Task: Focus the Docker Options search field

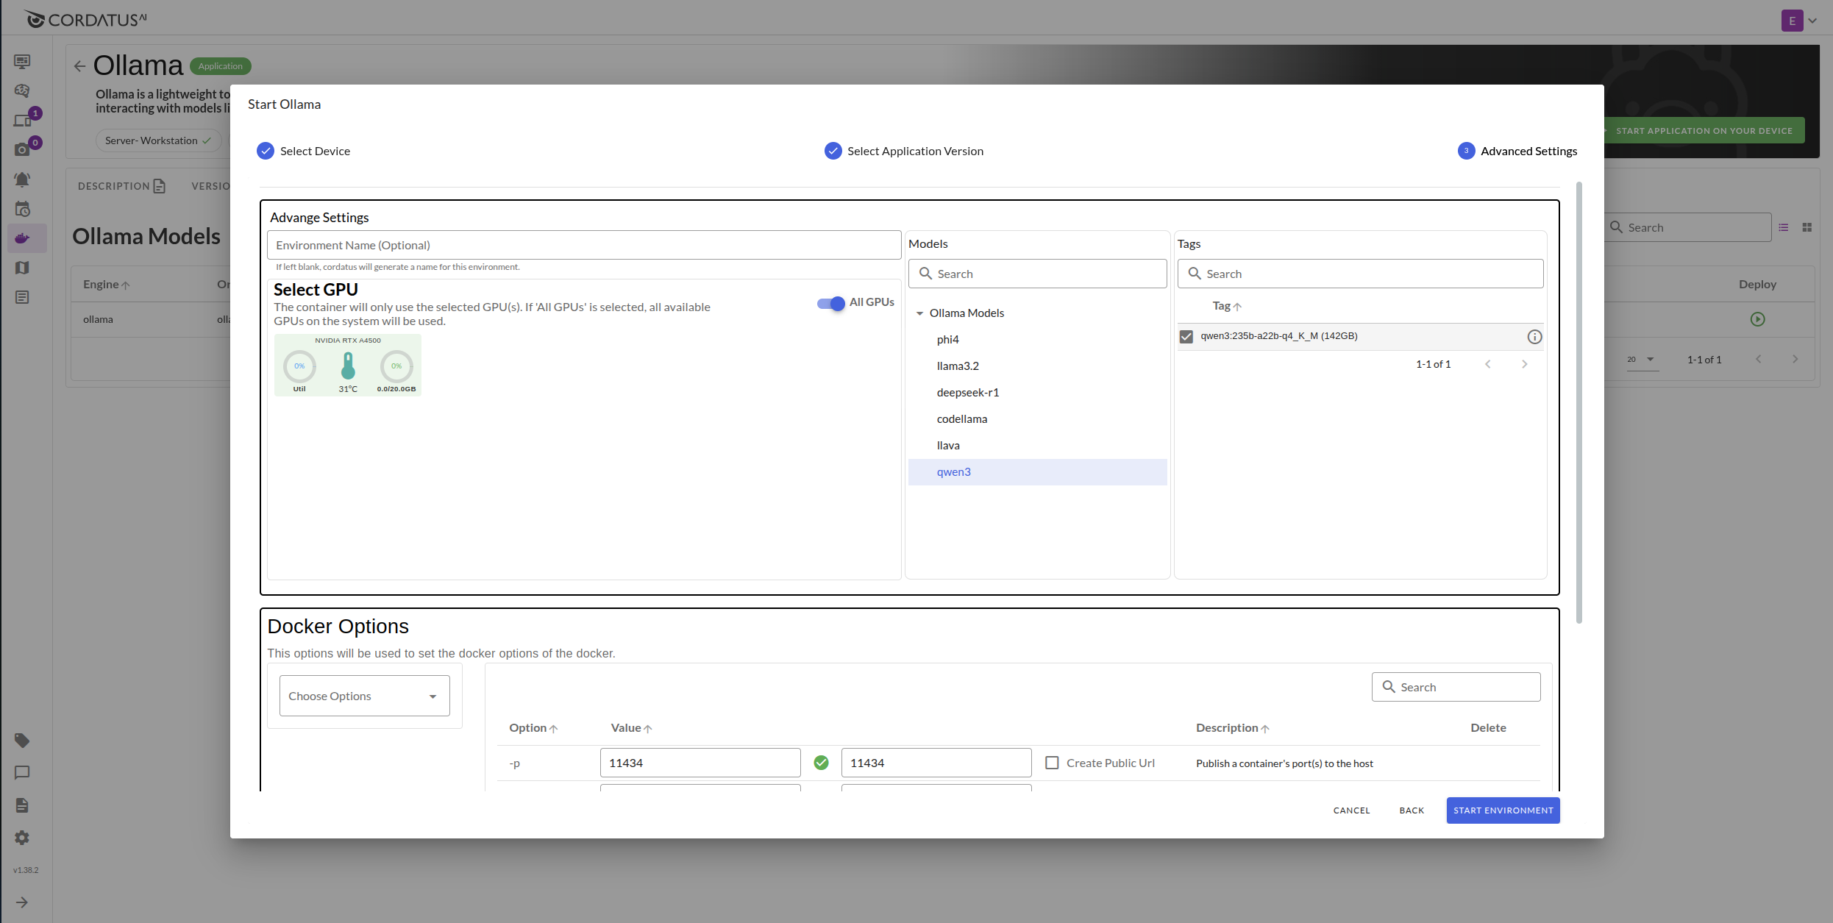Action: tap(1456, 687)
